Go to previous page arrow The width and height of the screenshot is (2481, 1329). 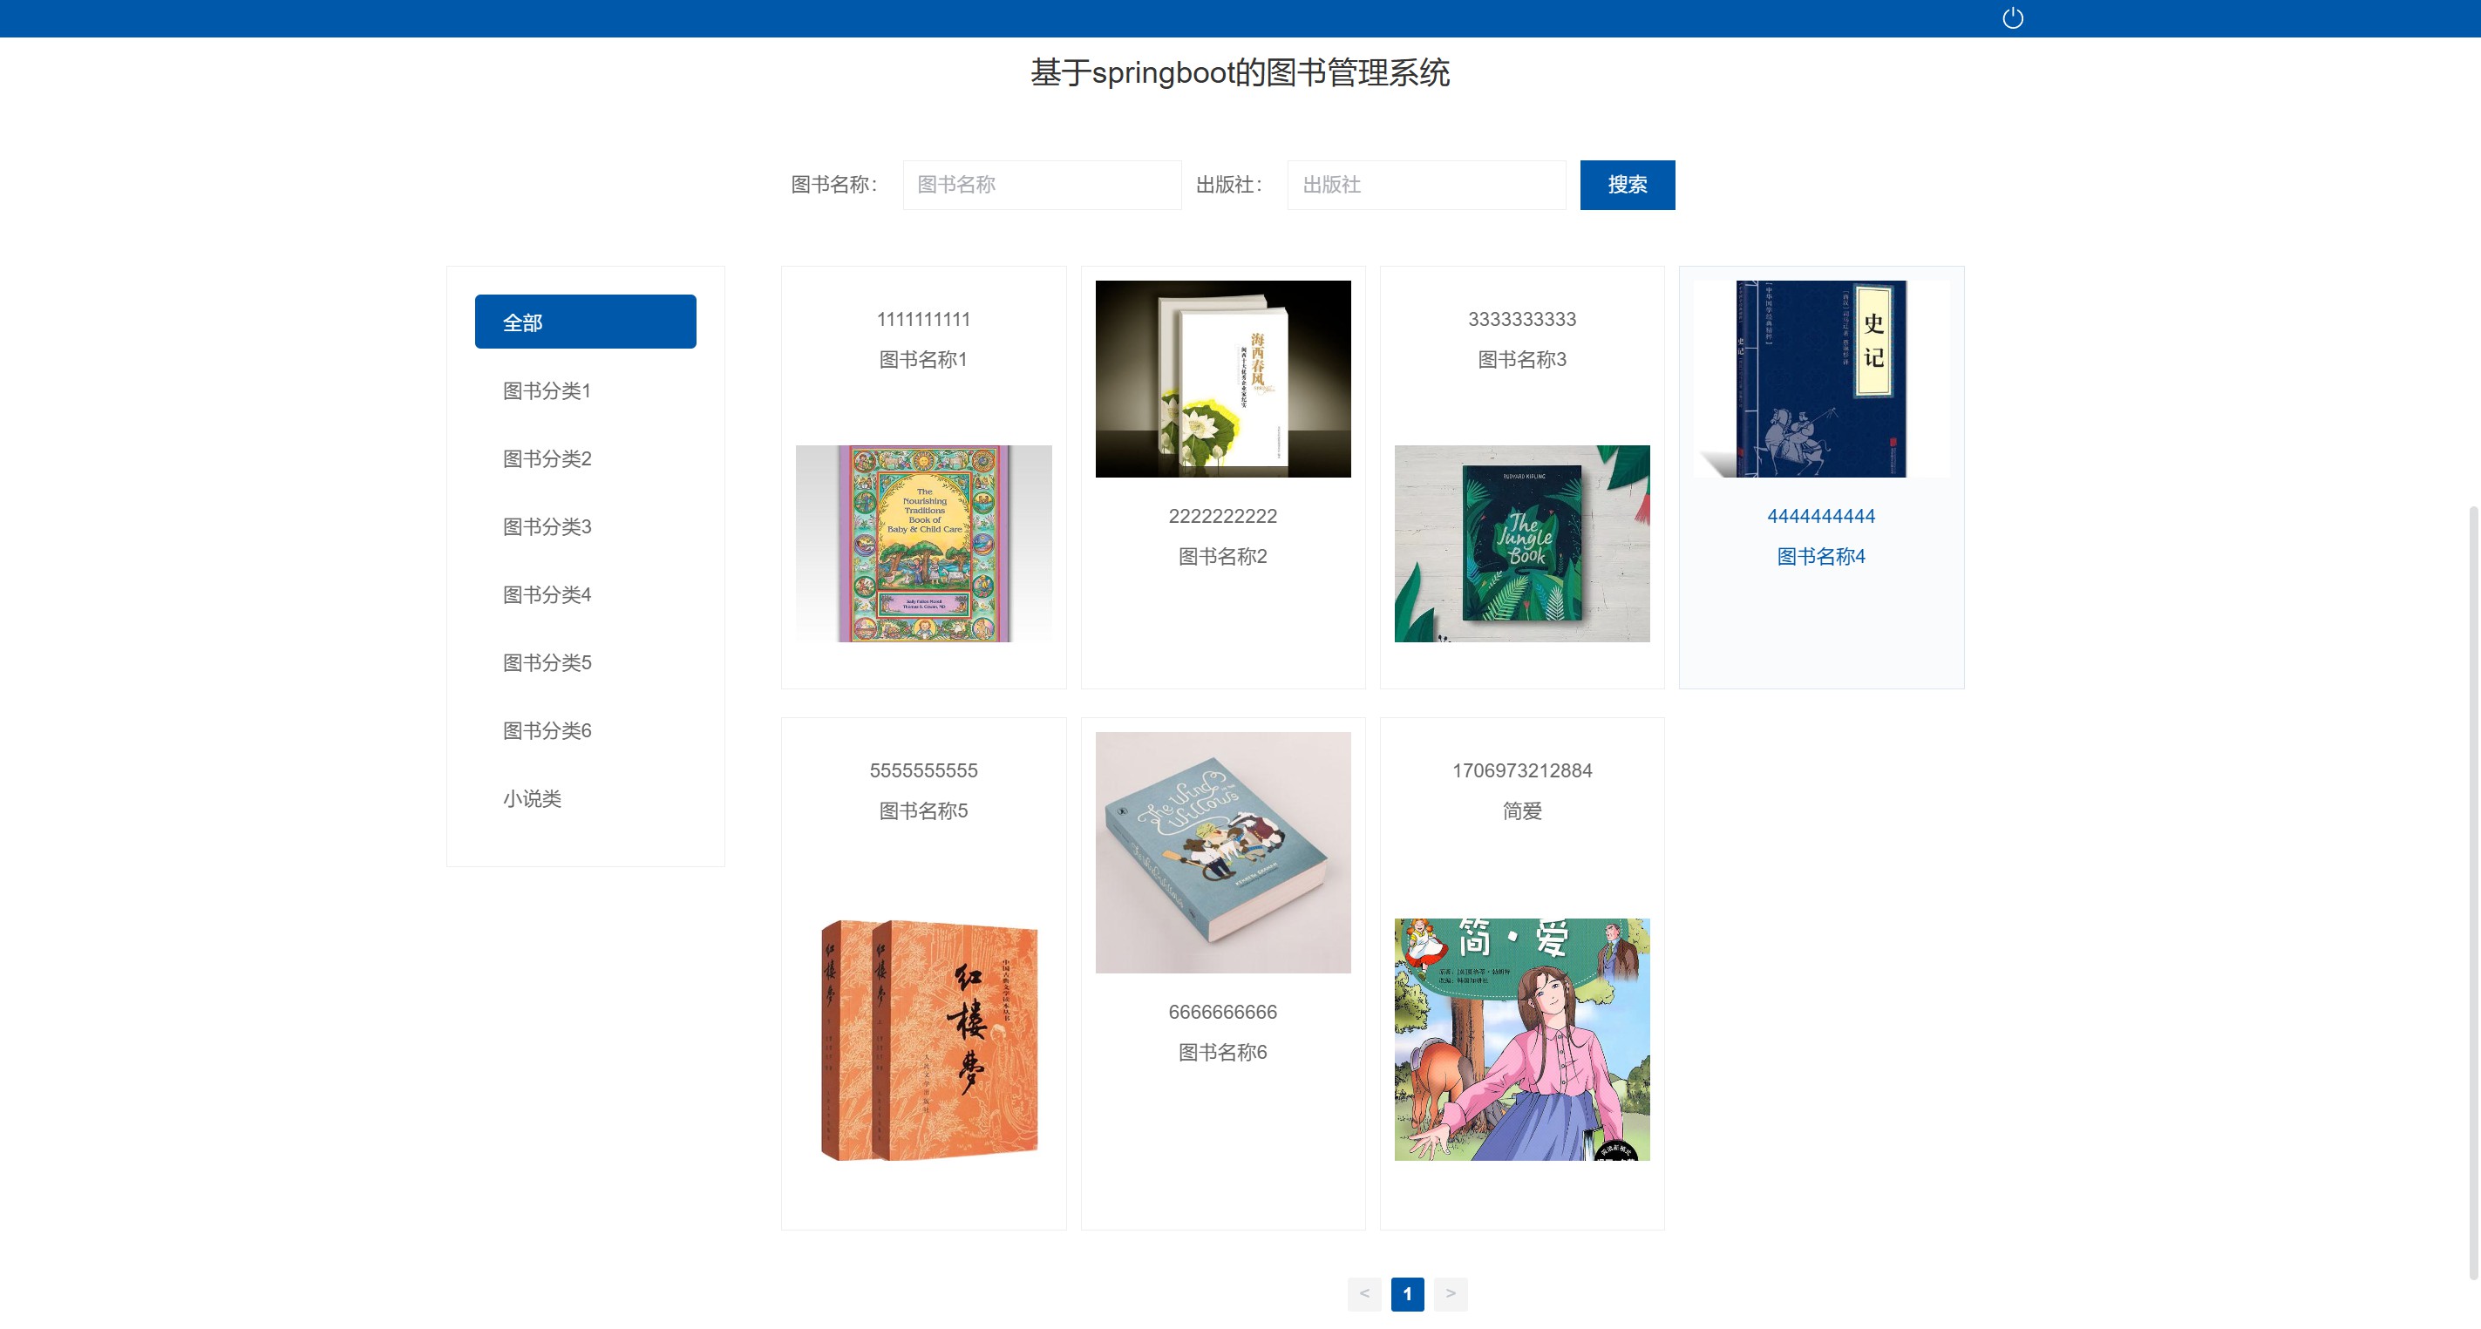pos(1363,1293)
